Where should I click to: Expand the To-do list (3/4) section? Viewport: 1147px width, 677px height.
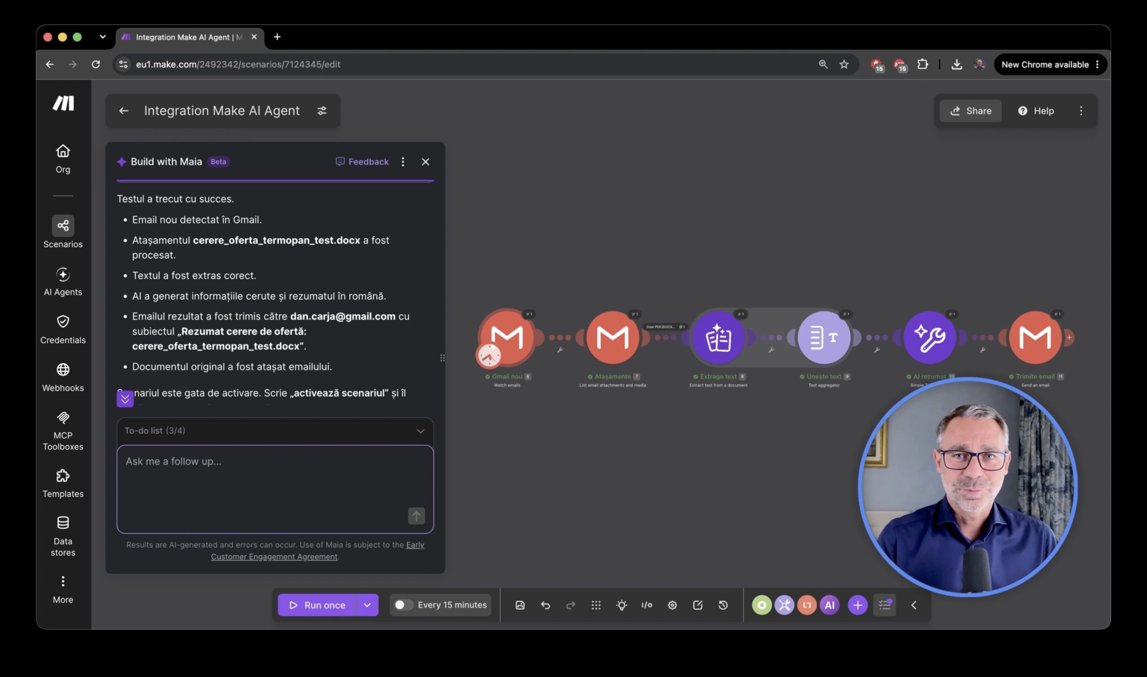[275, 431]
